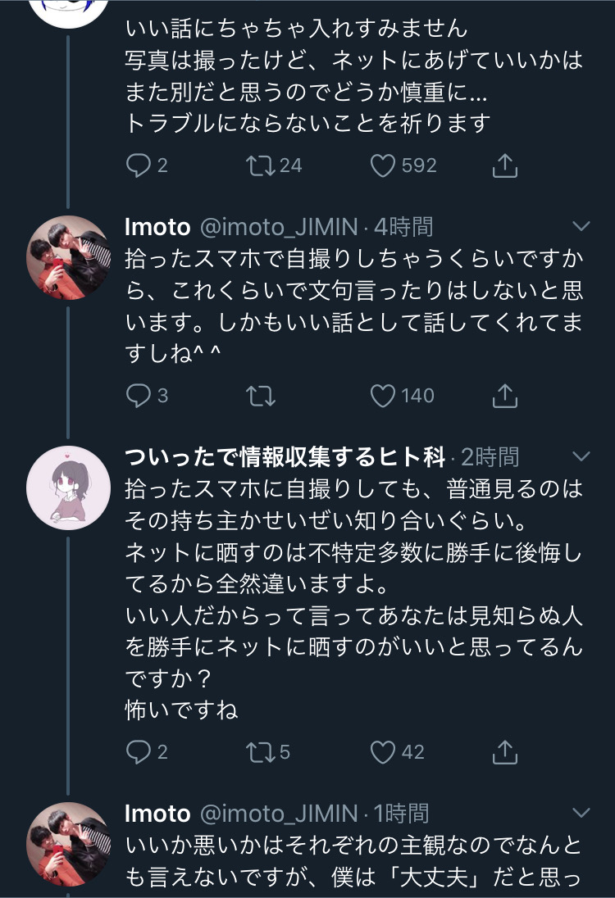Open the @imoto_JIMIN handle on the 1時間 tweet
The height and width of the screenshot is (898, 615).
tap(279, 814)
